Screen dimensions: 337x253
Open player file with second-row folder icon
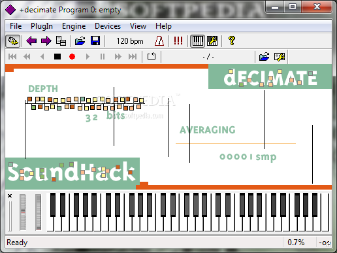coord(264,57)
